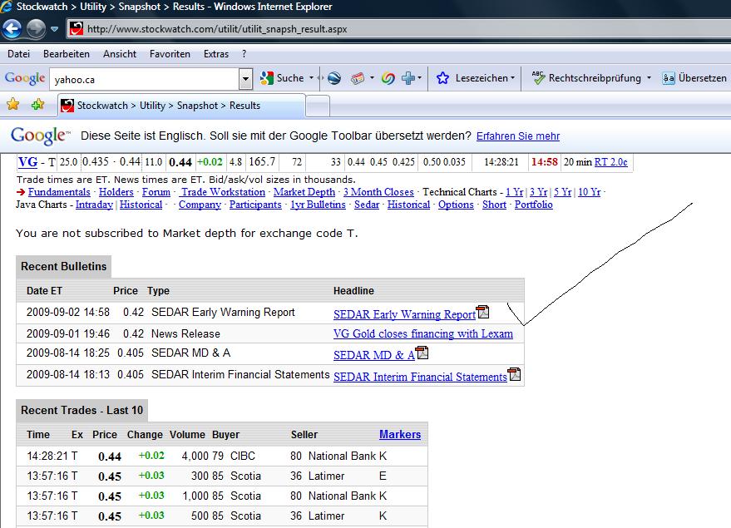Expand the Google search box history dropdown

click(x=245, y=79)
